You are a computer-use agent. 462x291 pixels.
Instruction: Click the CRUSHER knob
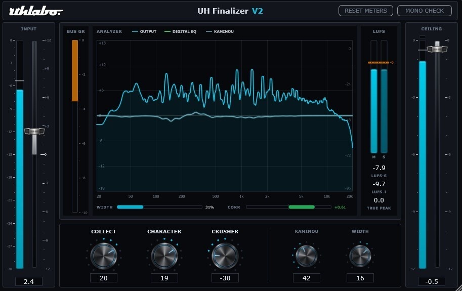coord(225,256)
